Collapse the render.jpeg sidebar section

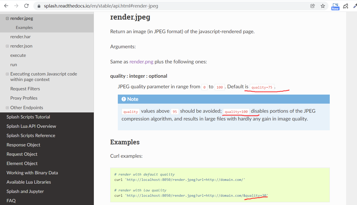7,18
